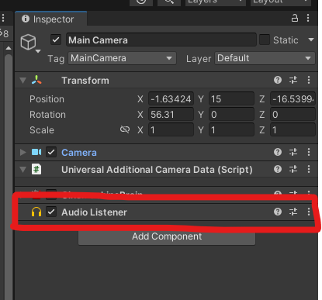Open the GameObject icon picker

click(x=30, y=43)
